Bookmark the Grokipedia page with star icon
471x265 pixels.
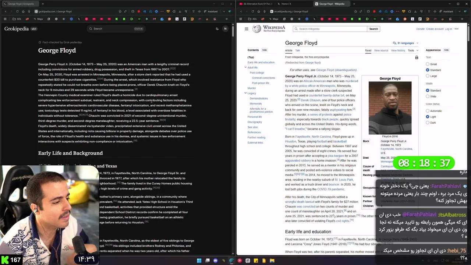click(120, 11)
